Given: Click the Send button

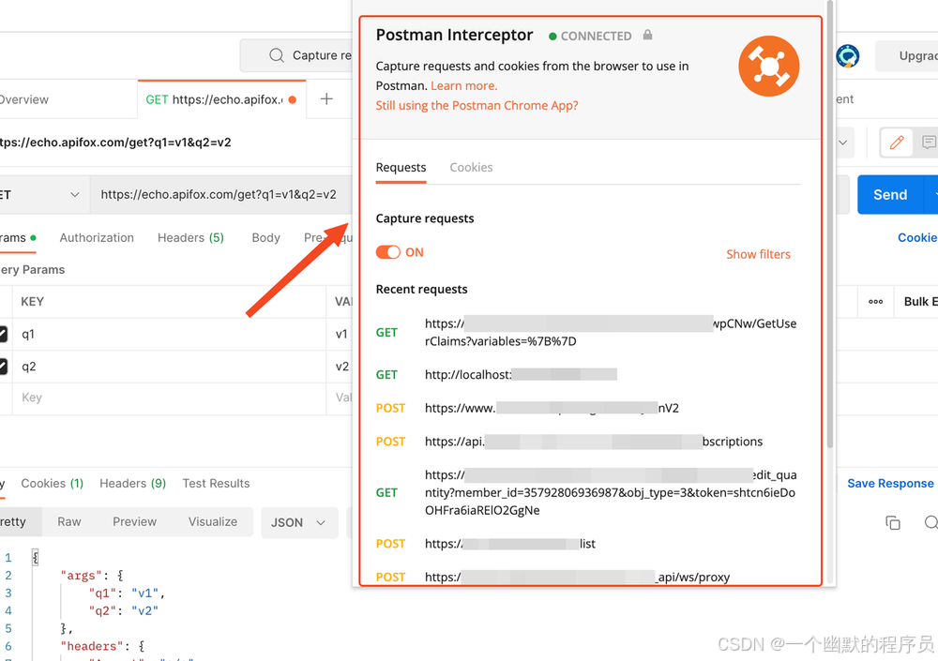Looking at the screenshot, I should tap(890, 194).
